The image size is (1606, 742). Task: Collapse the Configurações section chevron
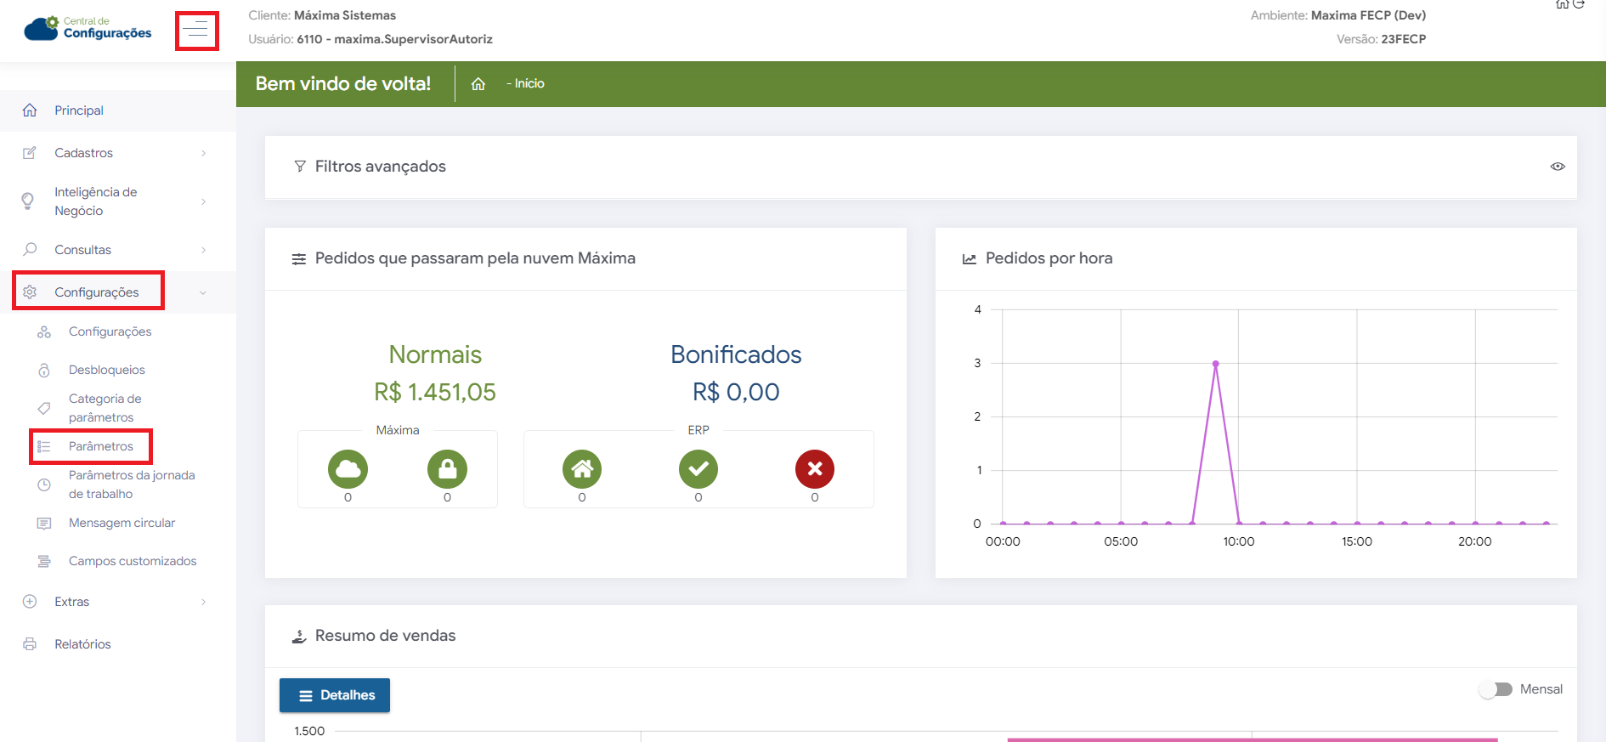pos(203,292)
